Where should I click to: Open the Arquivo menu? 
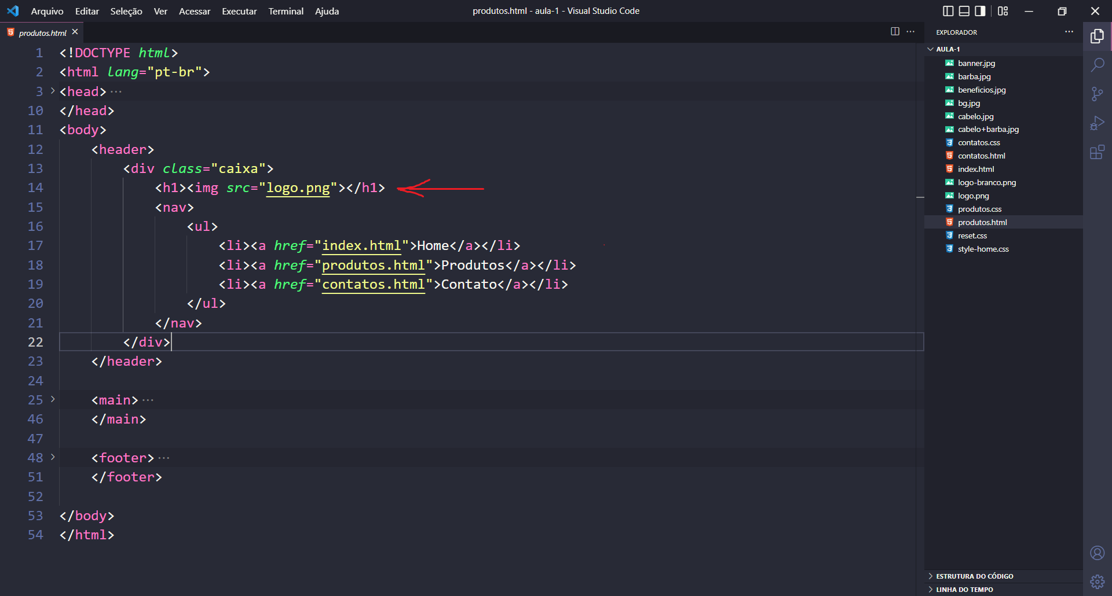tap(47, 11)
